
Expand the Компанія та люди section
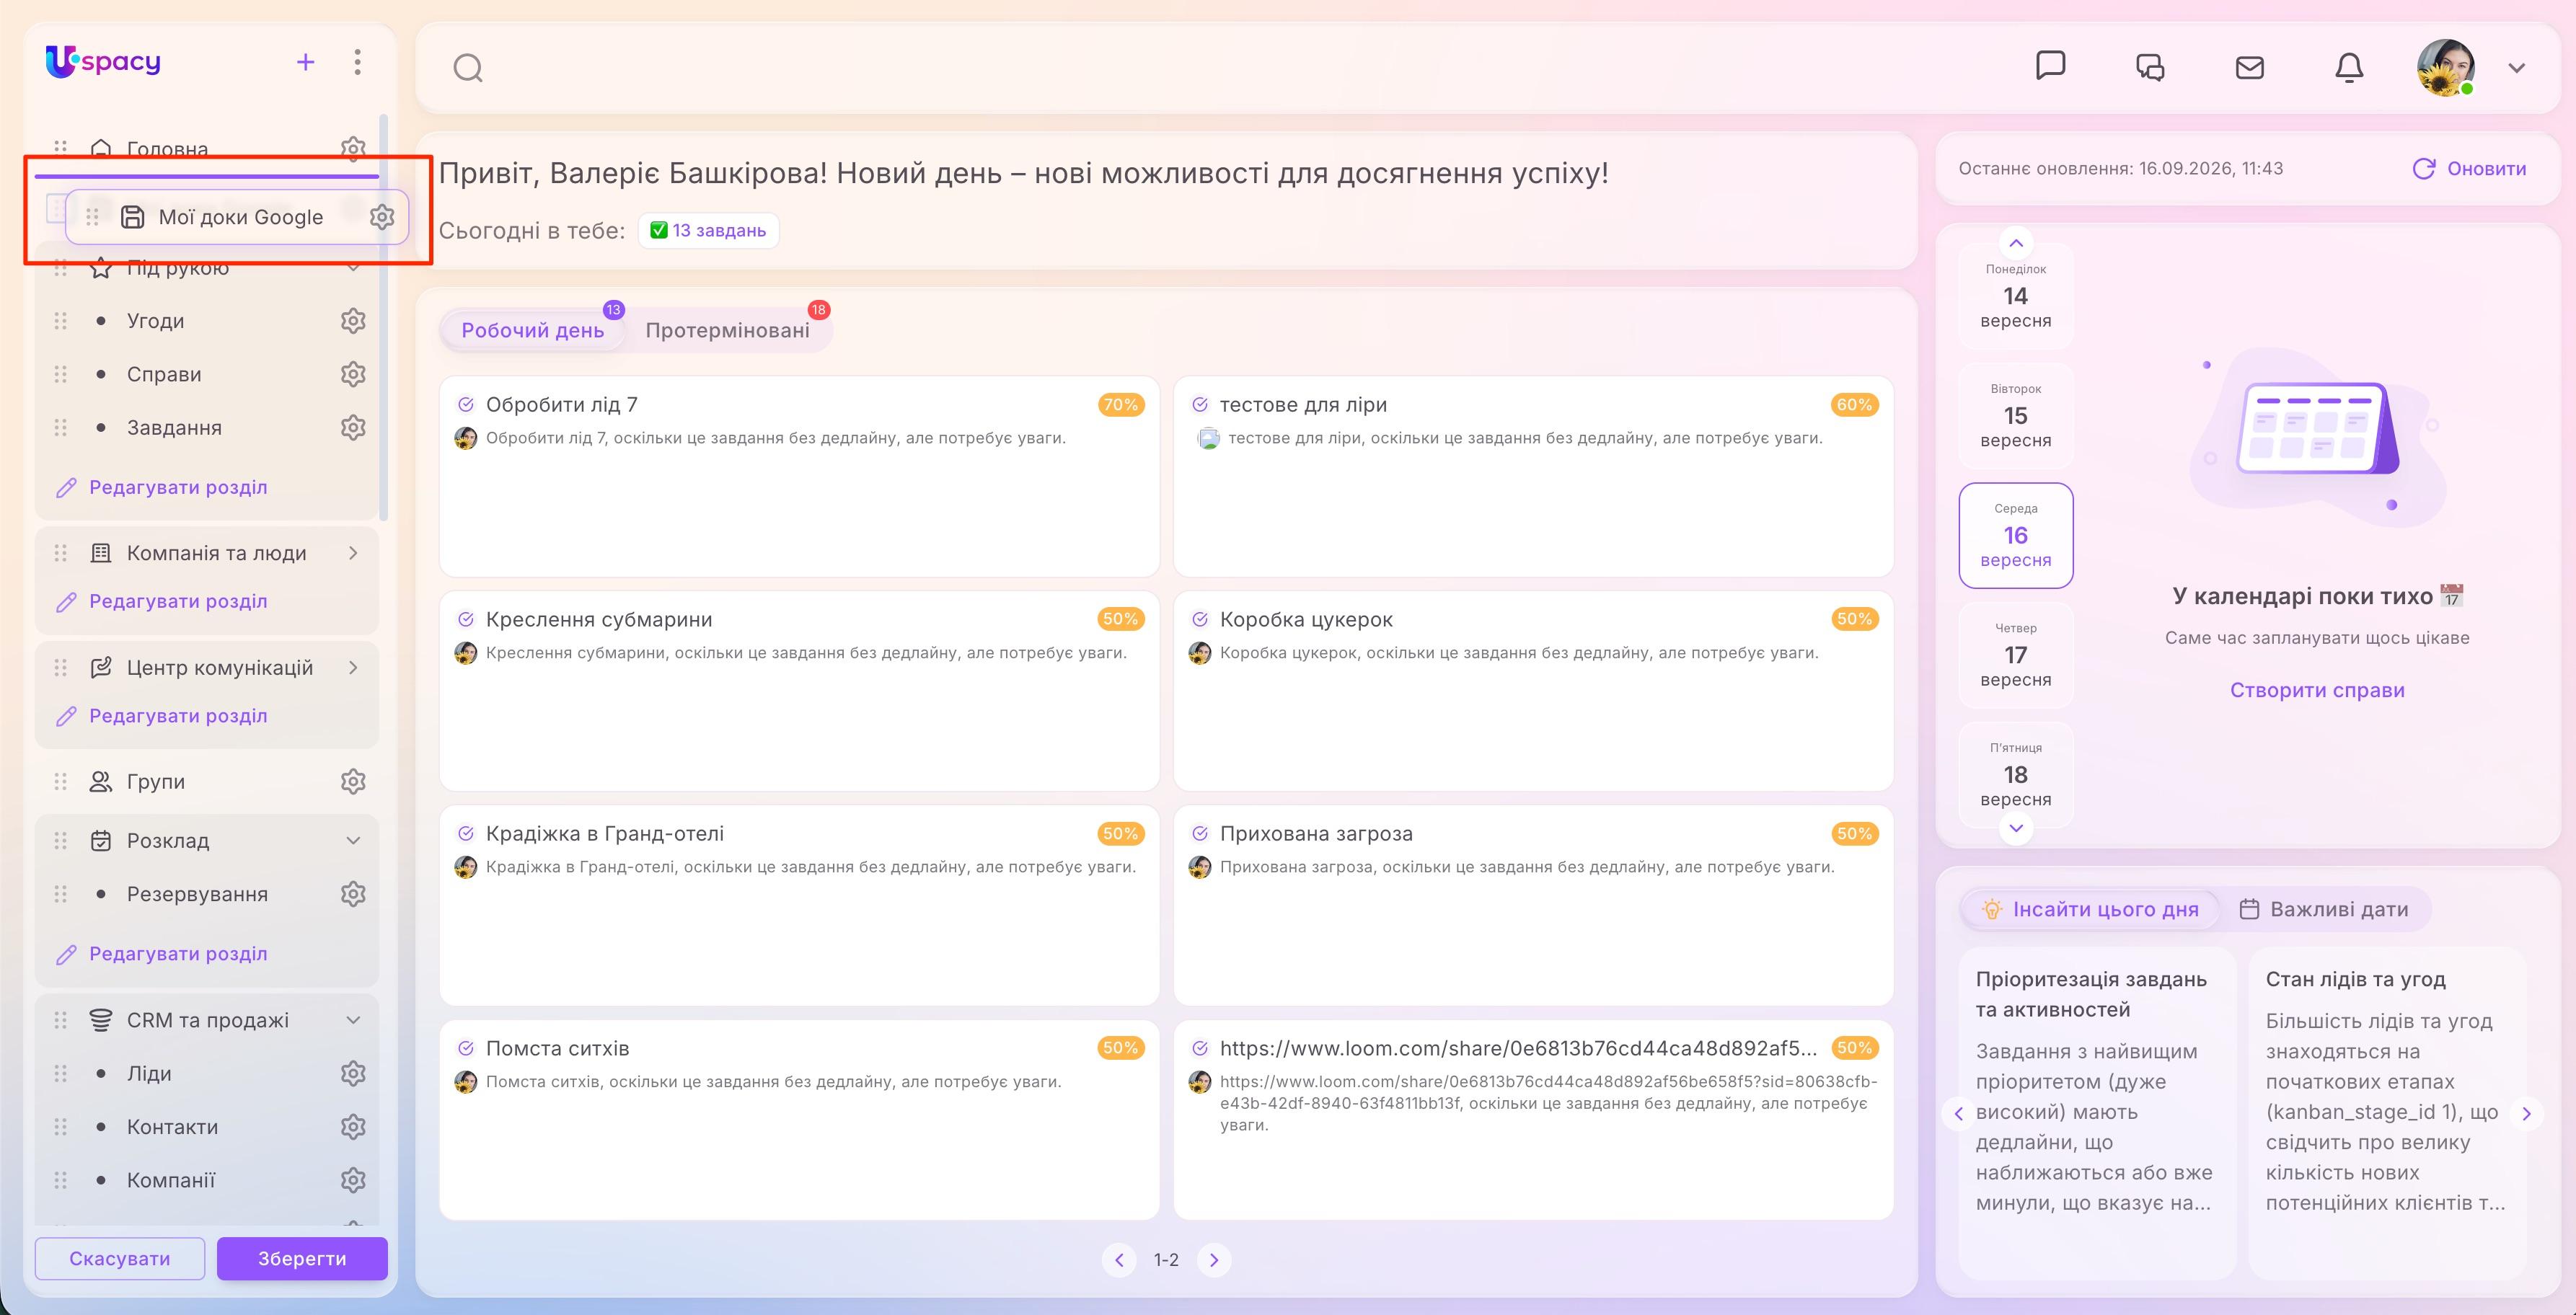(353, 553)
